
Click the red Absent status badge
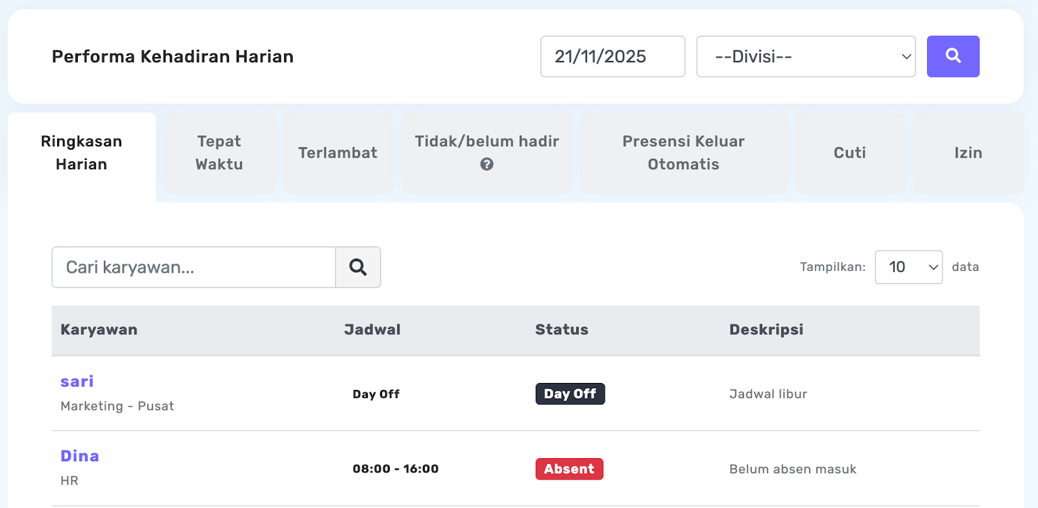pos(569,469)
